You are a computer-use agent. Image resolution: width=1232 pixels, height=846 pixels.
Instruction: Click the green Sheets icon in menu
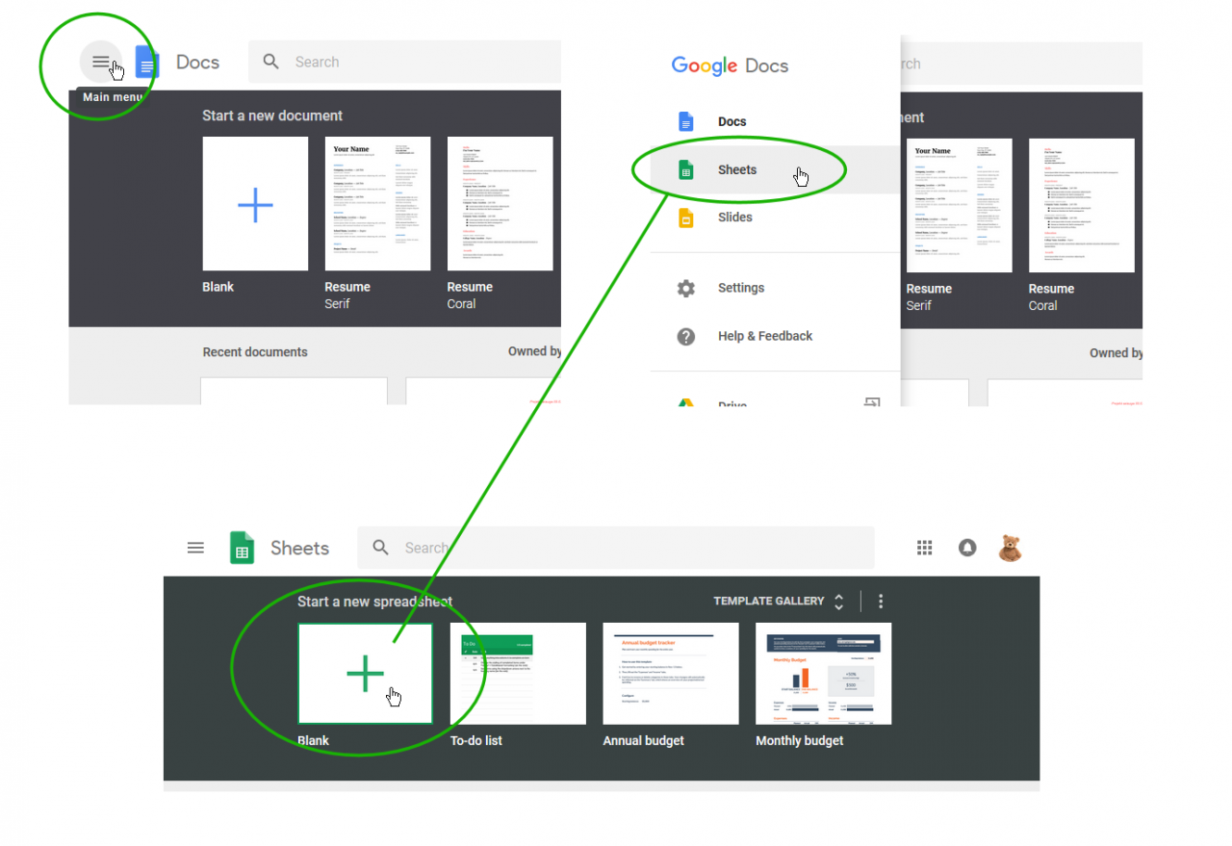686,170
